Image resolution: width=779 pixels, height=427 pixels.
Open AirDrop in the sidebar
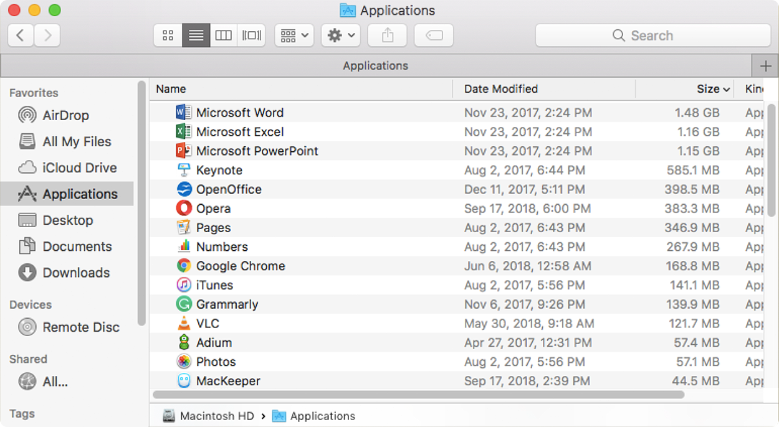point(67,115)
